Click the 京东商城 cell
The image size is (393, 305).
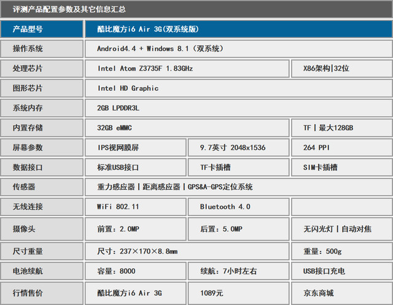(x=342, y=293)
